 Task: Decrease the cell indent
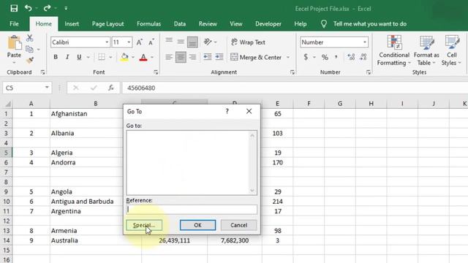point(208,57)
